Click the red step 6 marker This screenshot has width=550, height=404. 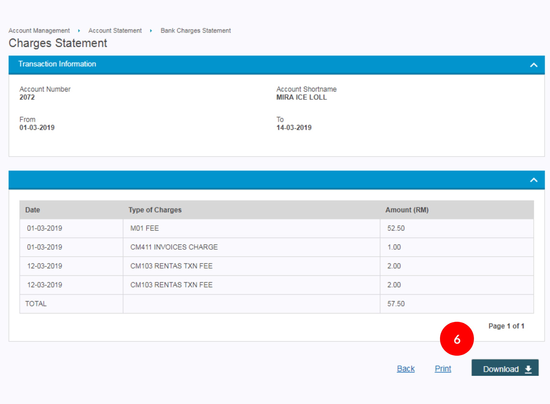[457, 339]
